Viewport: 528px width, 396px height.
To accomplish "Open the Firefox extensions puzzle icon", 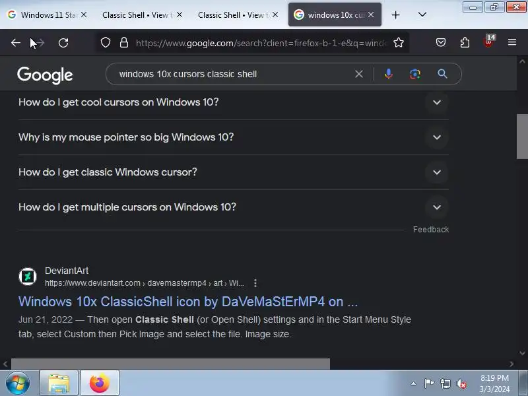I will 465,42.
